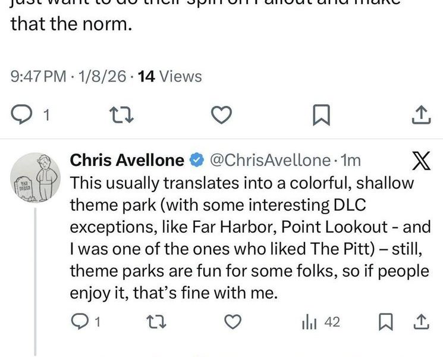
Task: Like Chris Avellone's reply
Action: coord(234,322)
